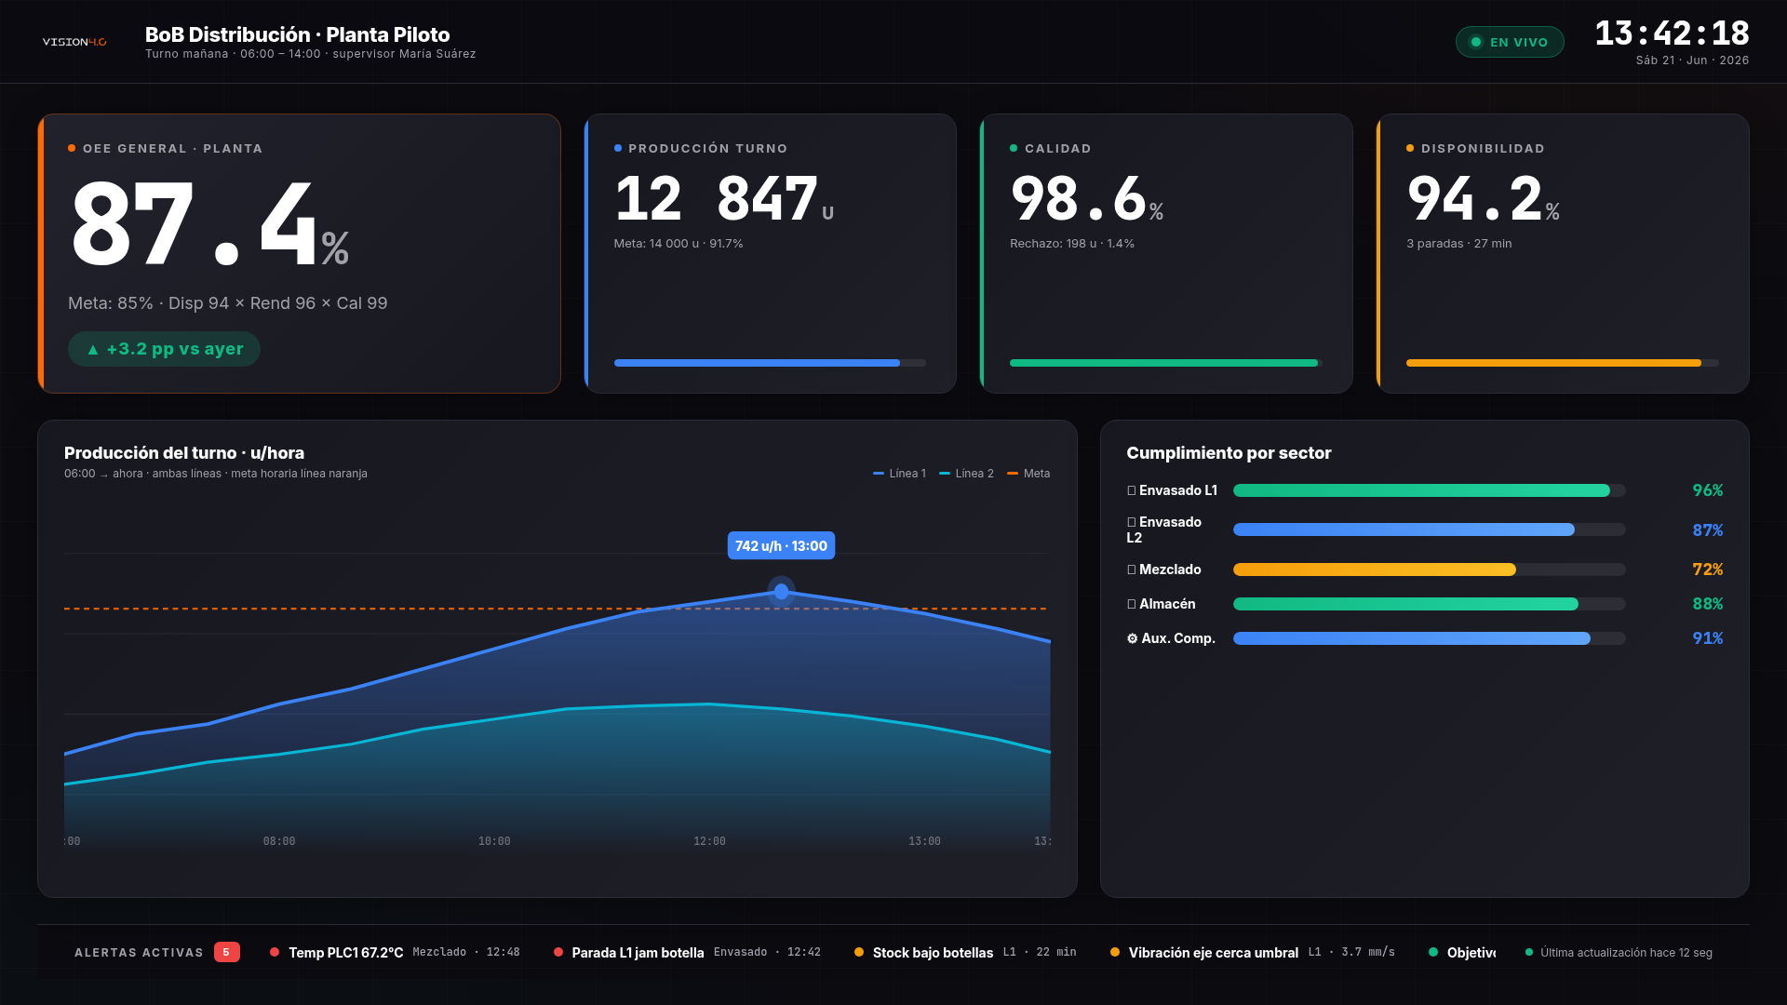Viewport: 1787px width, 1005px height.
Task: Click the orange dot beside Stock bajo botellas
Action: tap(859, 952)
